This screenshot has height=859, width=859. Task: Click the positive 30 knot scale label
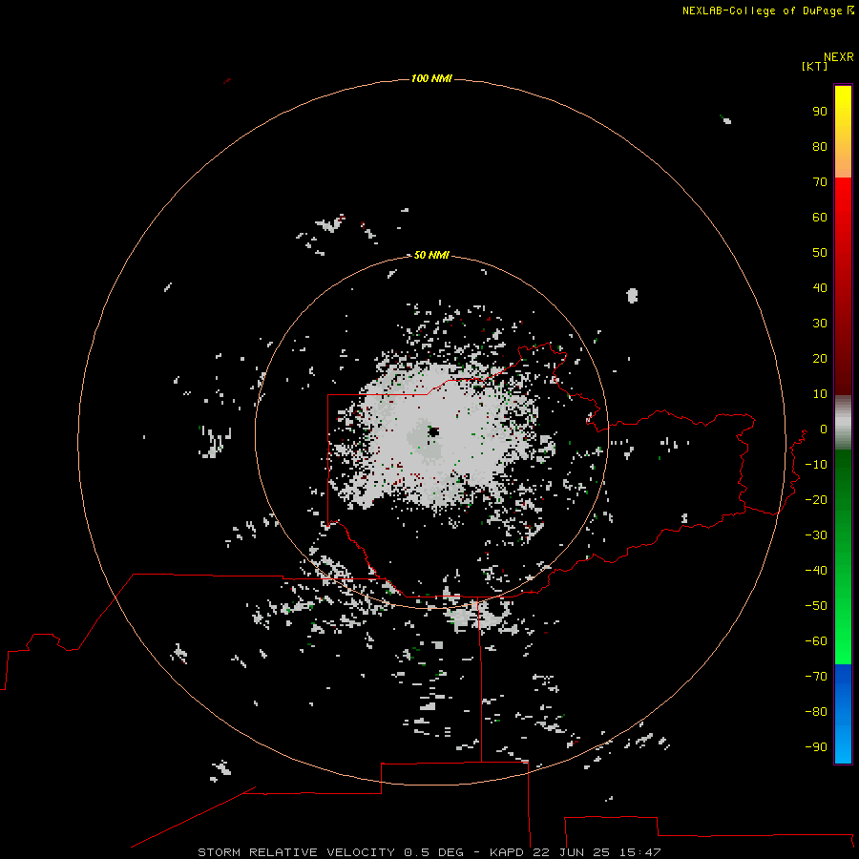(x=820, y=324)
